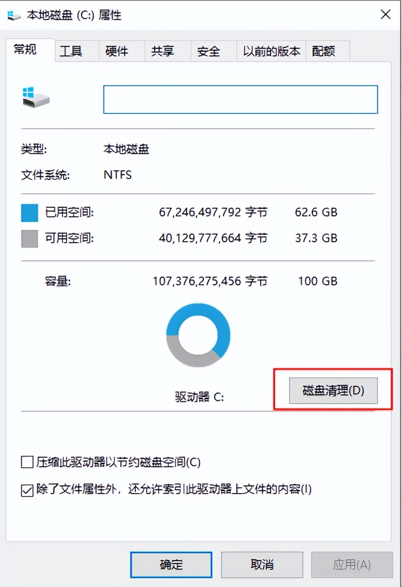Image resolution: width=402 pixels, height=587 pixels.
Task: Click the 应用 button
Action: 352,565
